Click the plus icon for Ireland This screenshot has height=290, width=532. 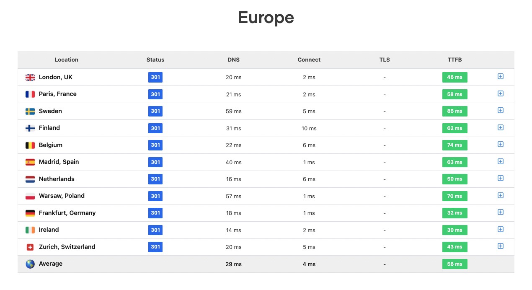500,229
